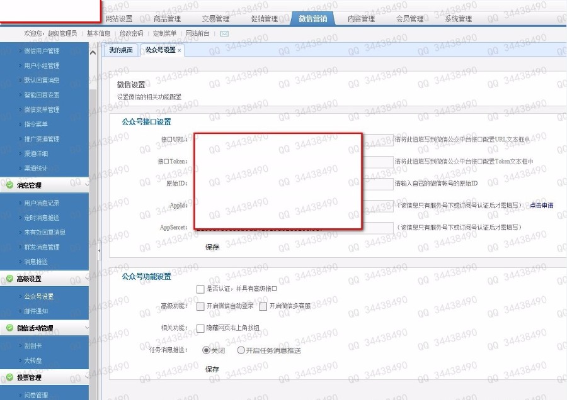Open 推广渠道管理 in sidebar
567x400 pixels.
tap(42, 138)
